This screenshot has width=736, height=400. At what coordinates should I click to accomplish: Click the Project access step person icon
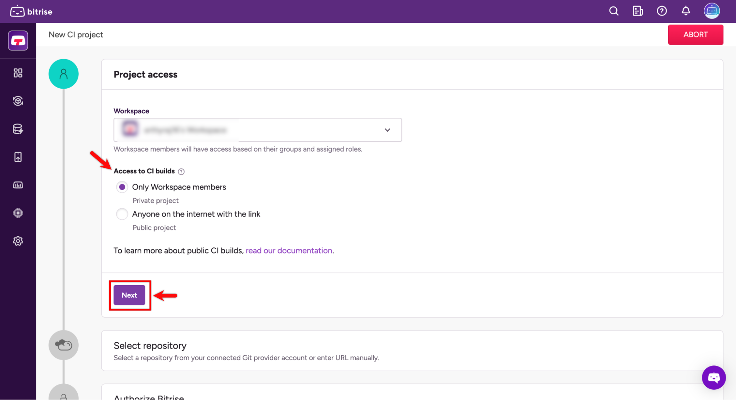(x=64, y=74)
